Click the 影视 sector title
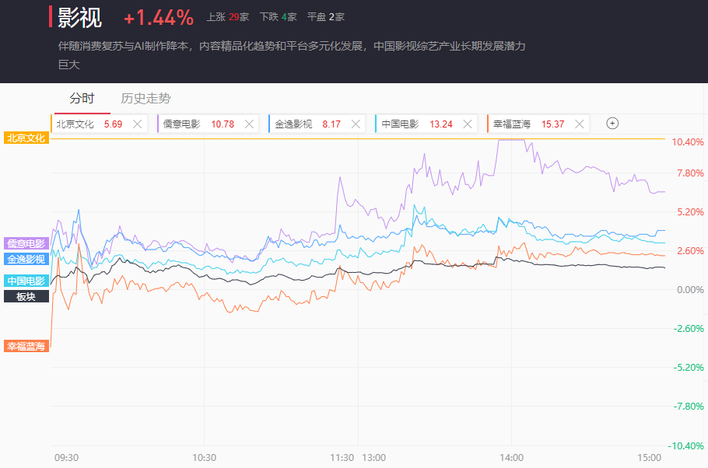708x468 pixels. [79, 18]
